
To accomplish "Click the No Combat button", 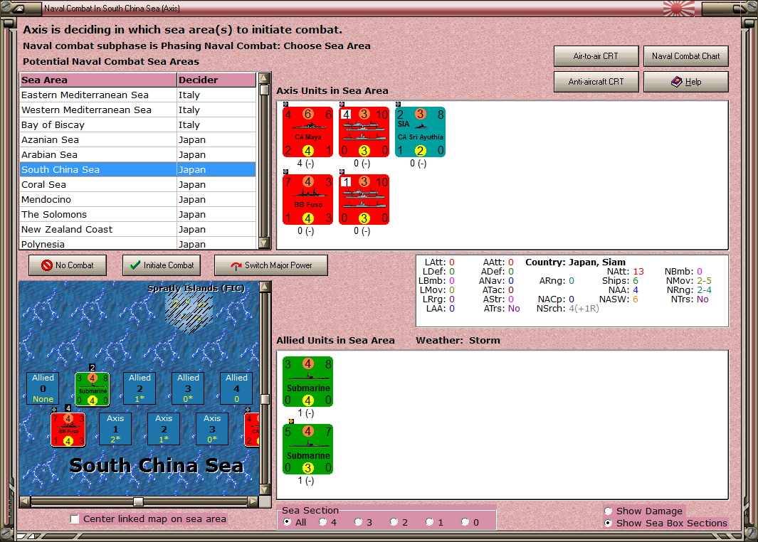I will coord(68,265).
